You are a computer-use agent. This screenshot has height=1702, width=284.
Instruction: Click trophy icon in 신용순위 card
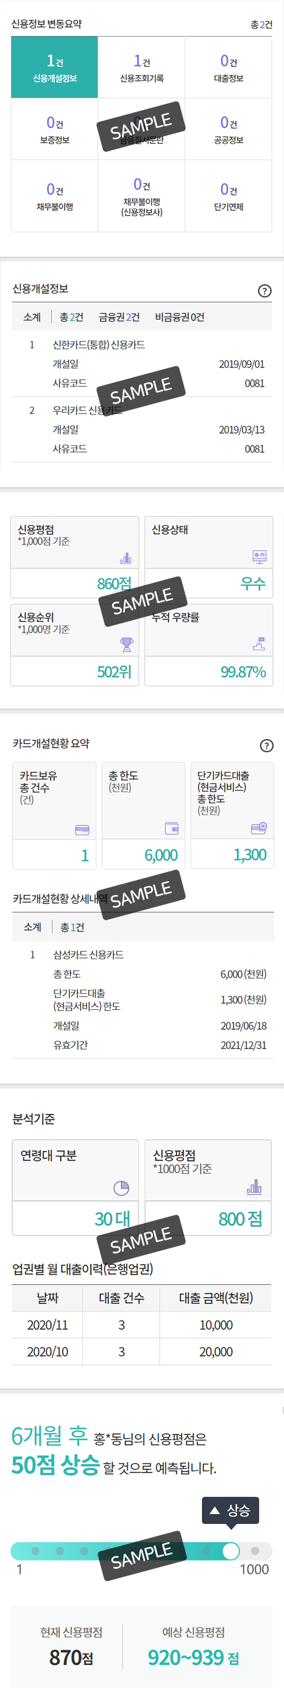tap(126, 644)
